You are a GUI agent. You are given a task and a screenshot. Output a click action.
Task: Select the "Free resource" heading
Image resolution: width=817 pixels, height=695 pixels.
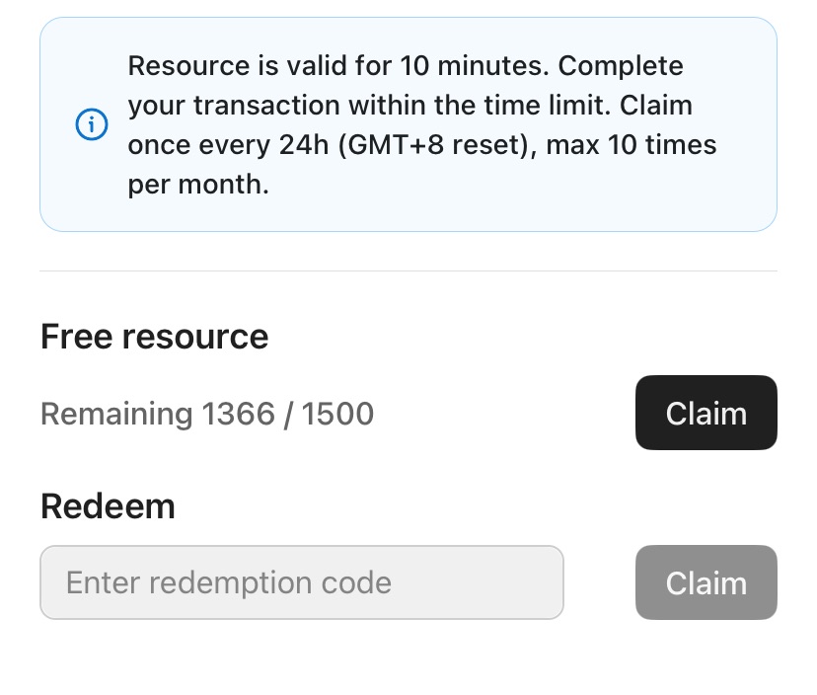[x=154, y=337]
